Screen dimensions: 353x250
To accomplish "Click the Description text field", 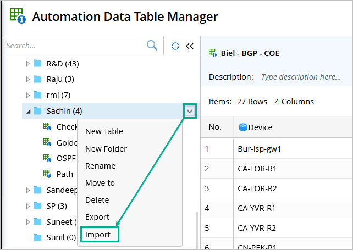I will 301,77.
